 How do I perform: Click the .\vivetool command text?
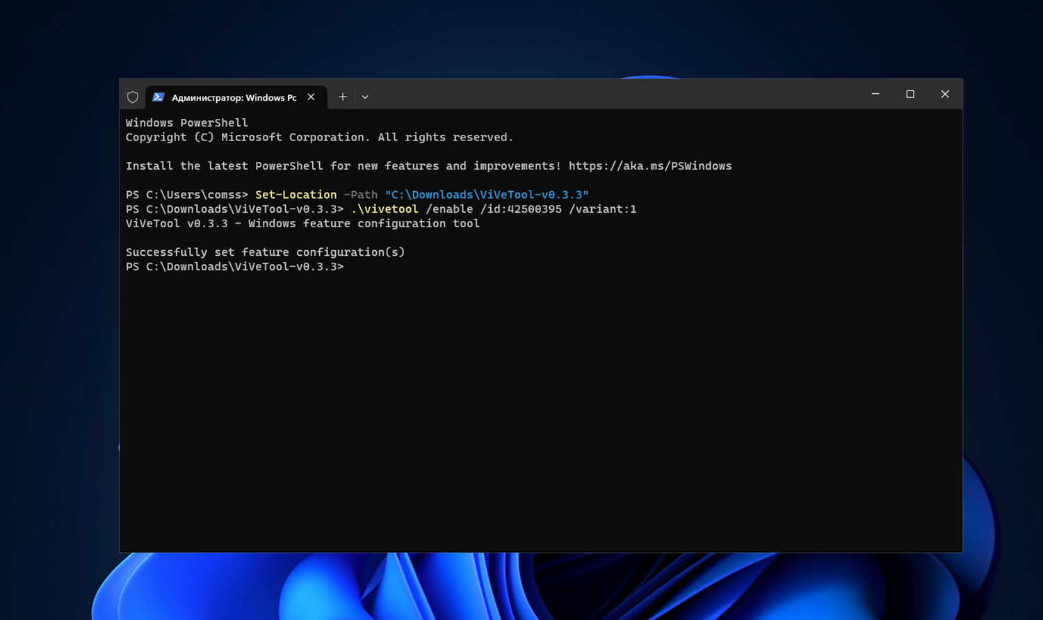click(x=385, y=209)
